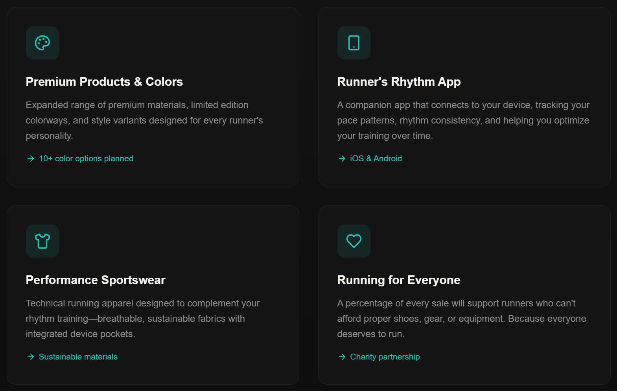Viewport: 617px width, 391px height.
Task: Click arrow beside 10+ color options planned
Action: coord(31,159)
